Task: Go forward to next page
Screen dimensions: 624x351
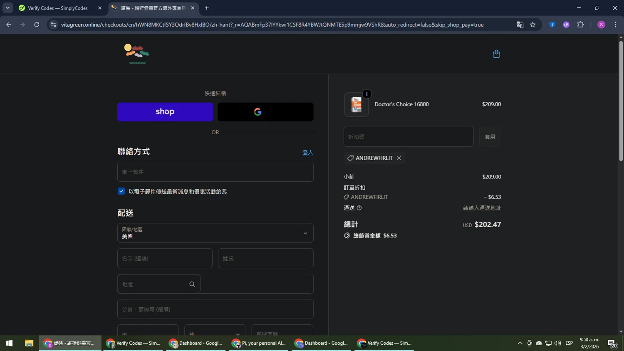Action: click(22, 25)
